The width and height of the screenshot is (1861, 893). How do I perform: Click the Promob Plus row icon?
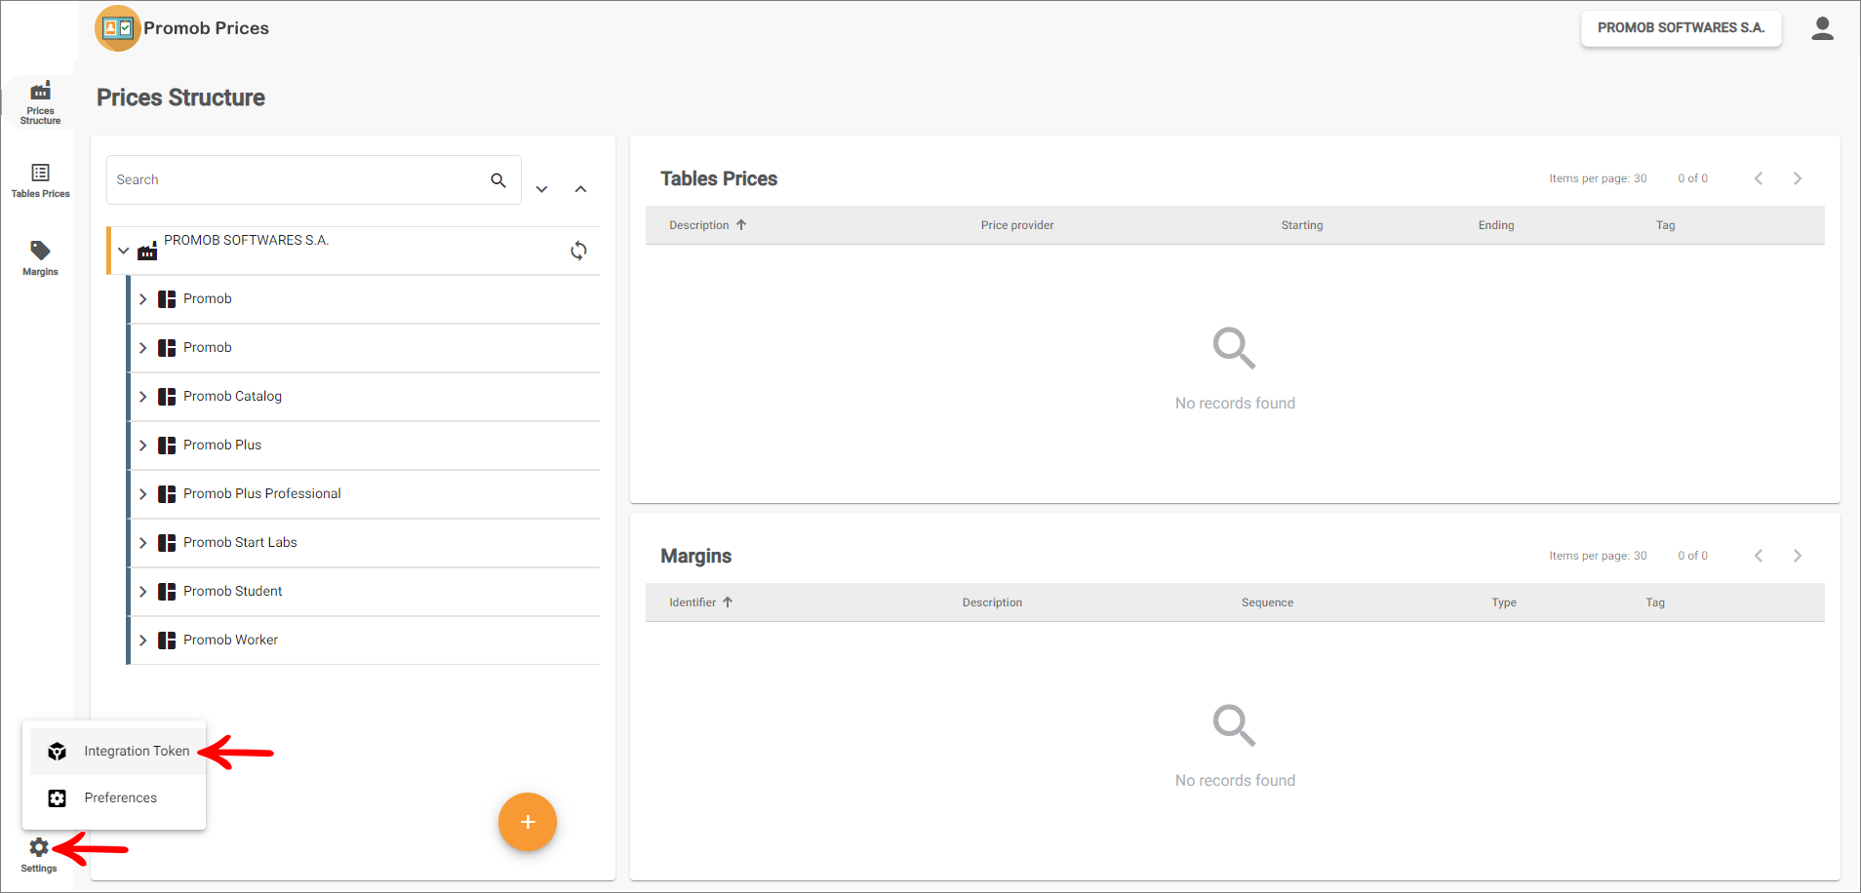click(167, 446)
